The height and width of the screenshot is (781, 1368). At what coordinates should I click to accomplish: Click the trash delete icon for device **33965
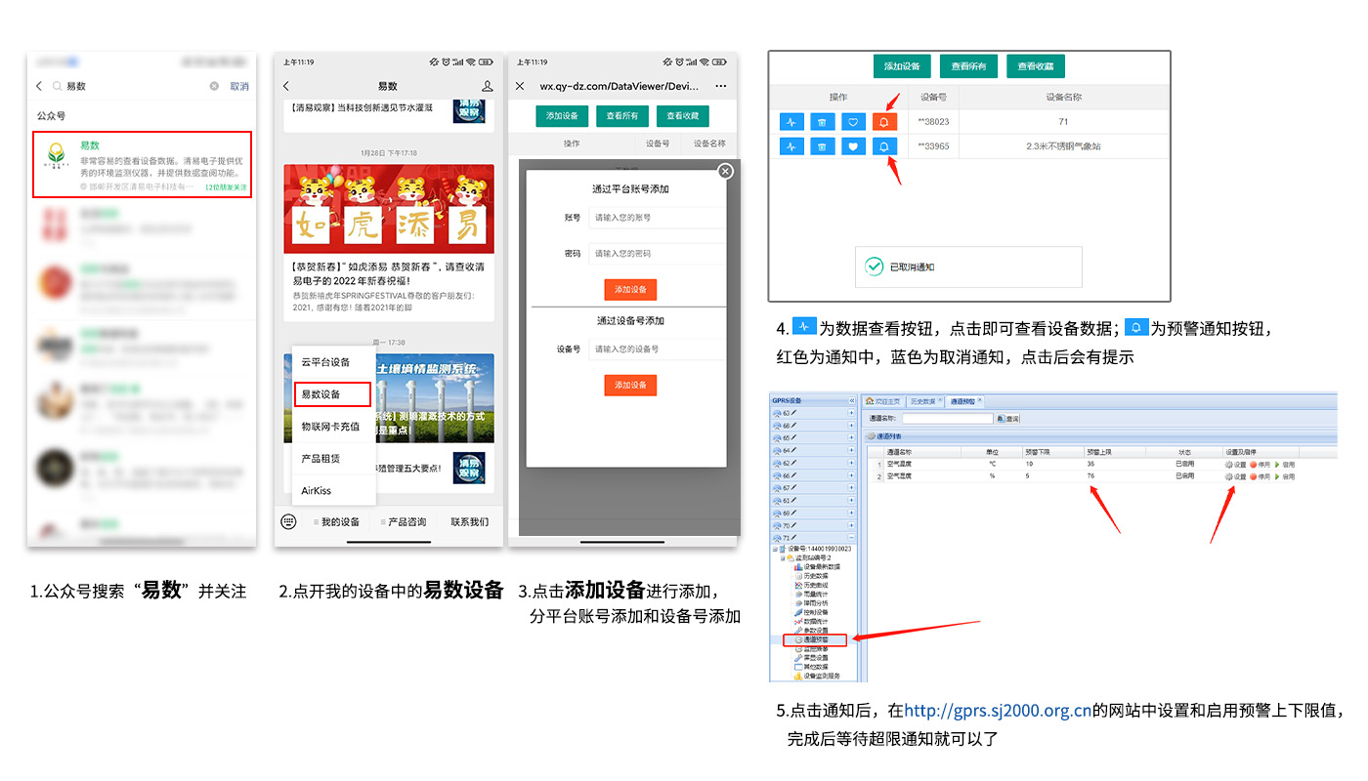coord(823,147)
